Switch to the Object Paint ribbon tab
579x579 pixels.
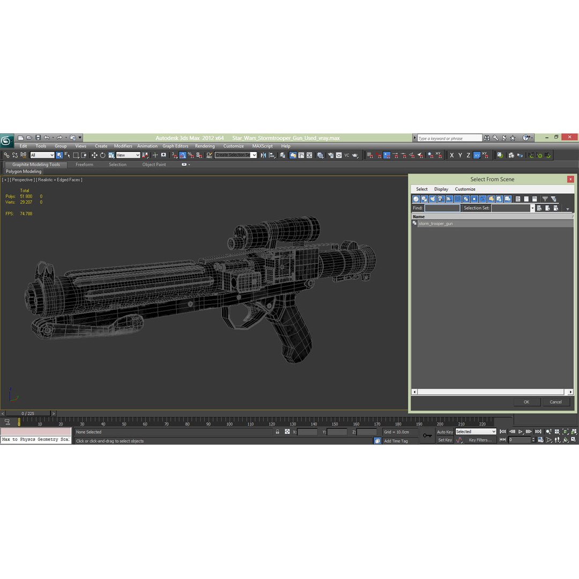[154, 165]
